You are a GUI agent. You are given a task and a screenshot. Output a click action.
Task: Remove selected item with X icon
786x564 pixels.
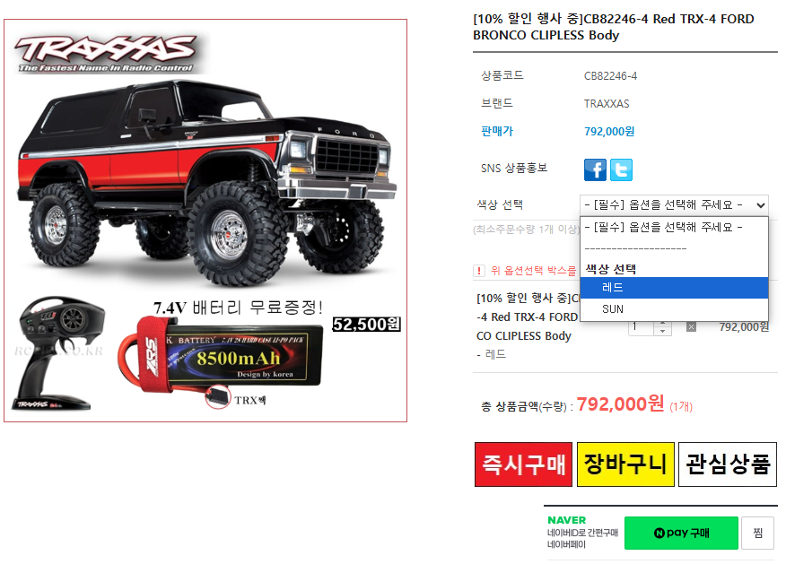(x=691, y=327)
